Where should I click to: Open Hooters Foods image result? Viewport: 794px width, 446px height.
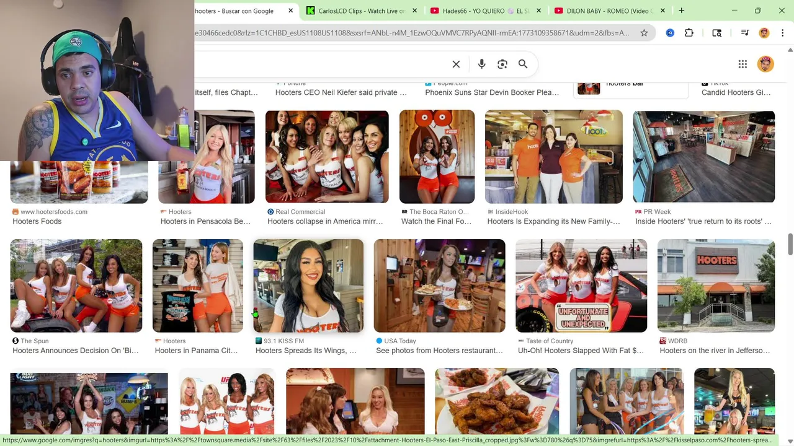[x=79, y=183]
